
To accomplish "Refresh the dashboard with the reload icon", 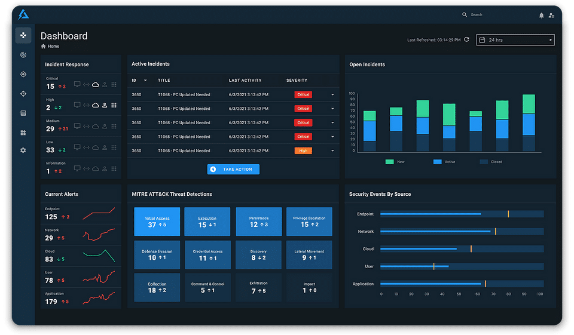I will pos(467,39).
